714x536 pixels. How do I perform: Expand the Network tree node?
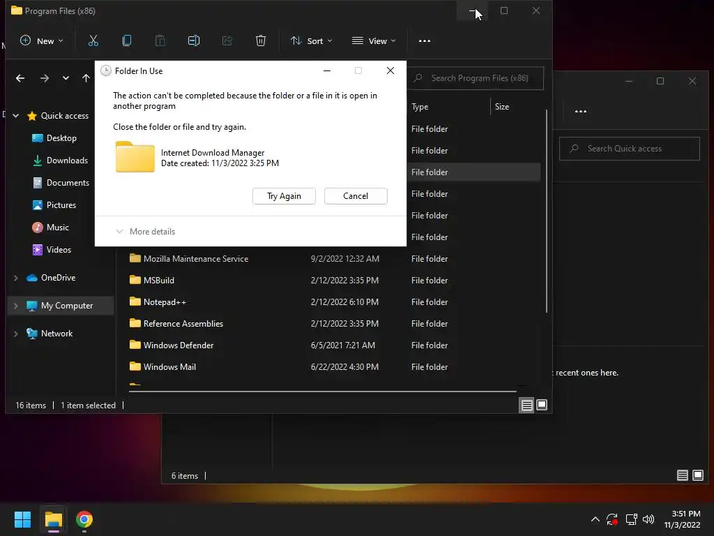click(x=16, y=334)
